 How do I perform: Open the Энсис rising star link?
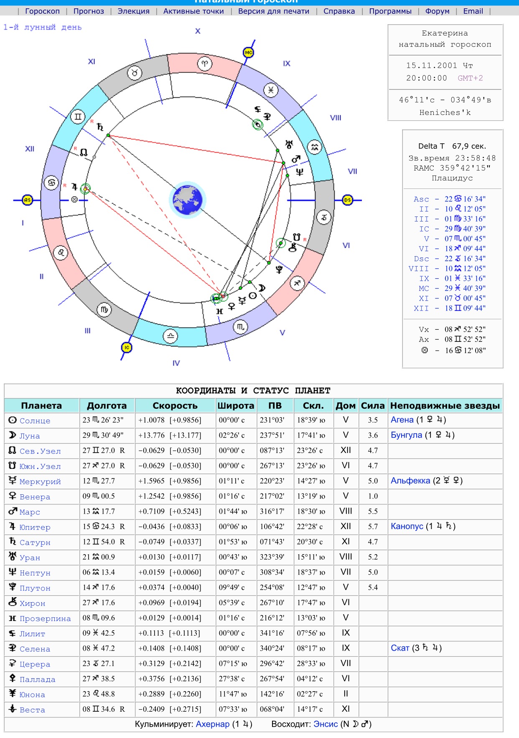coord(326,724)
